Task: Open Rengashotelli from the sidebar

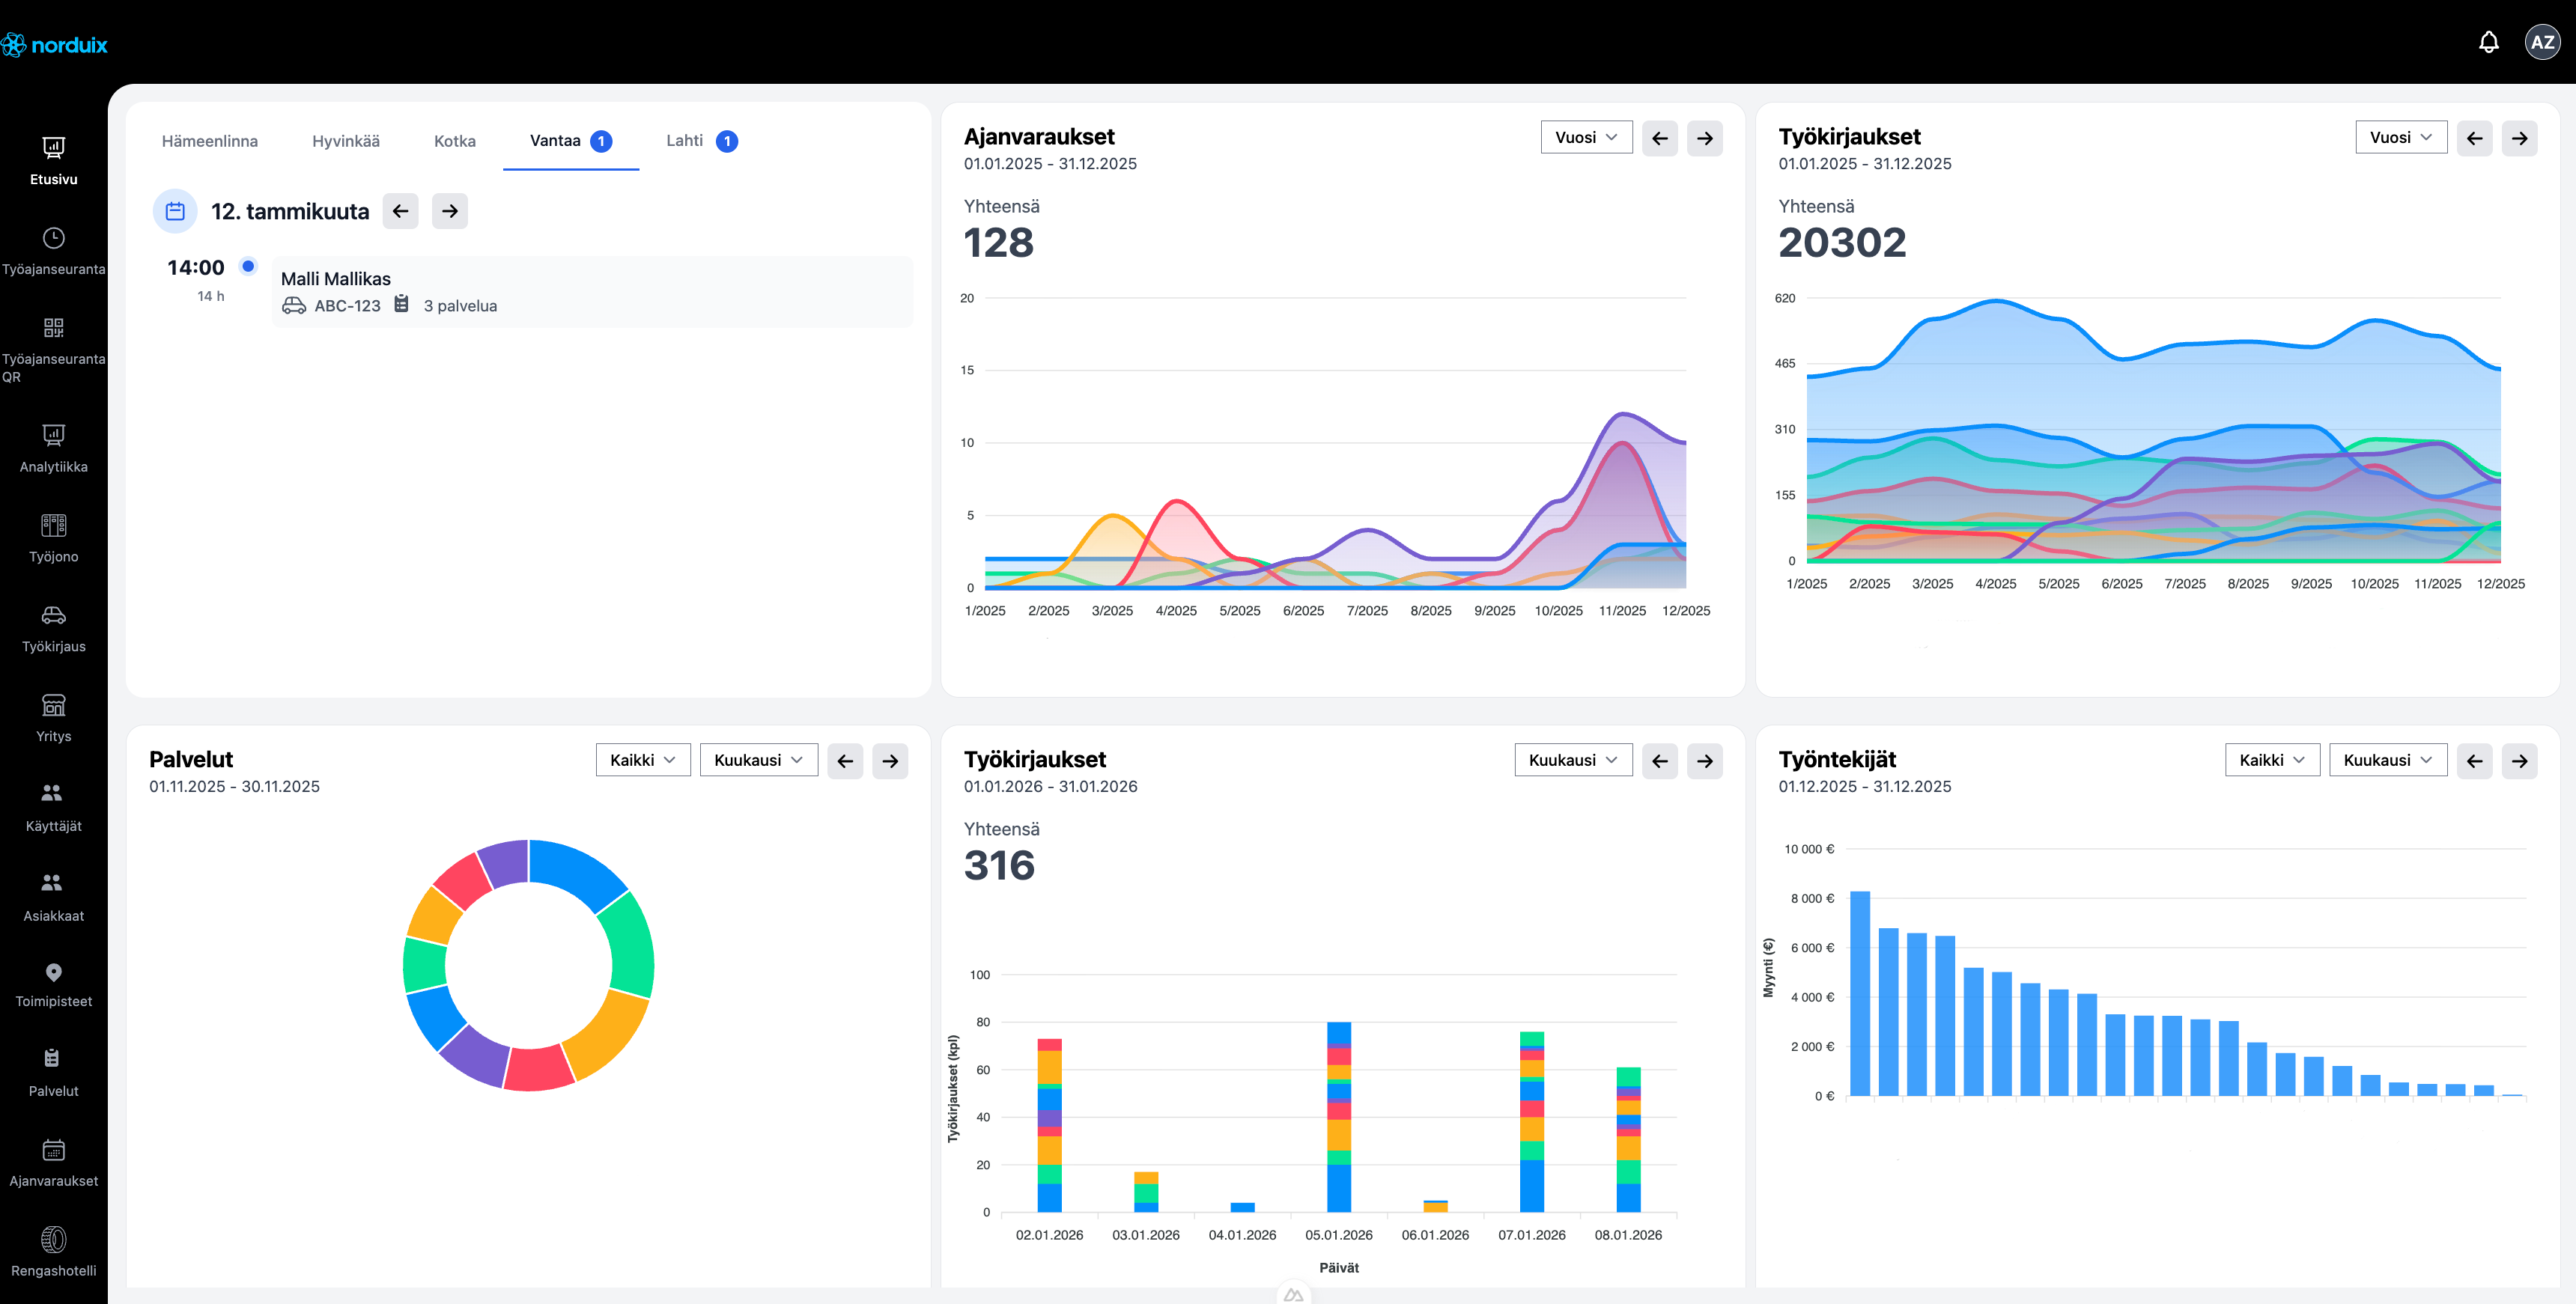Action: [54, 1252]
